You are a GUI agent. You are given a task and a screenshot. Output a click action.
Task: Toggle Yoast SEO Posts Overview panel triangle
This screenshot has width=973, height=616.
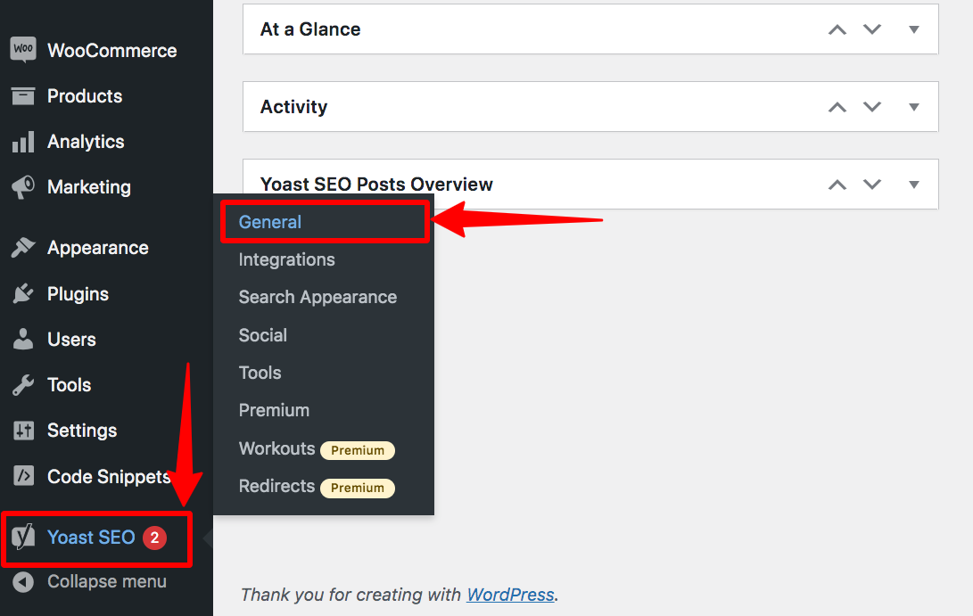click(913, 185)
